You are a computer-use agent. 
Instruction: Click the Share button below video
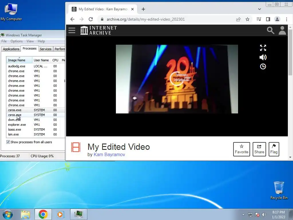(x=259, y=149)
